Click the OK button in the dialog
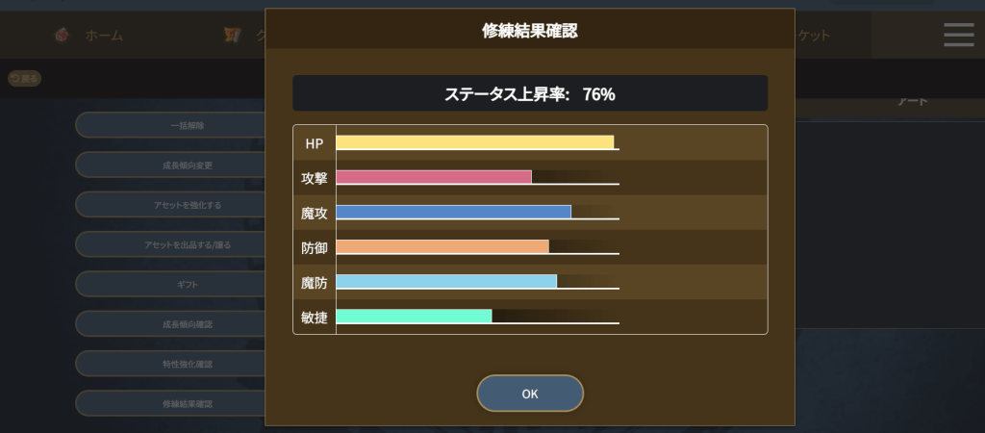 pos(530,394)
